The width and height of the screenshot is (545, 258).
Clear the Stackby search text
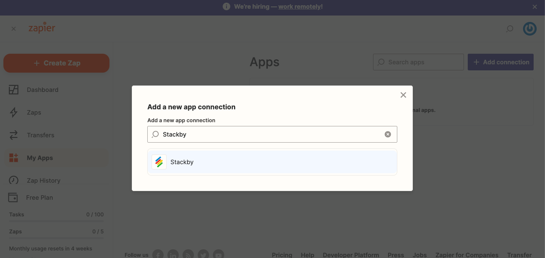point(387,134)
